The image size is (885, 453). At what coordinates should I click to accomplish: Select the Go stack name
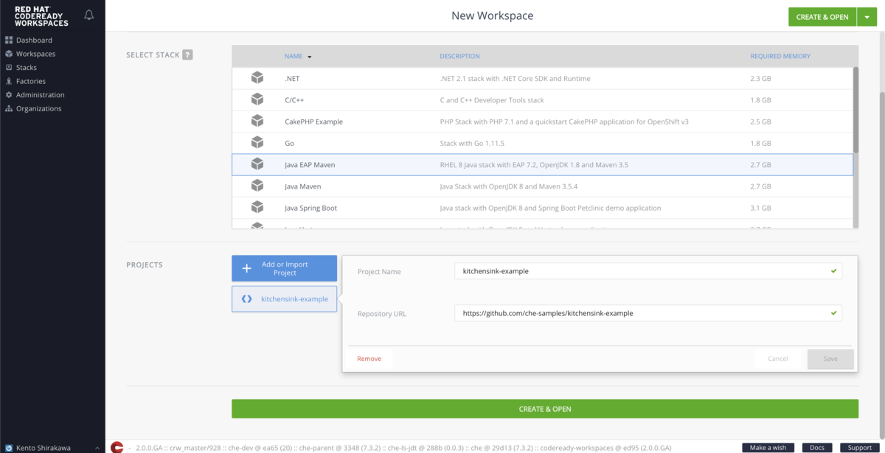(289, 143)
